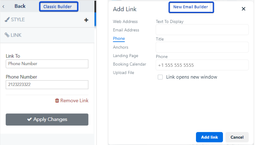Select the Web Address link type
The width and height of the screenshot is (255, 145).
(125, 22)
